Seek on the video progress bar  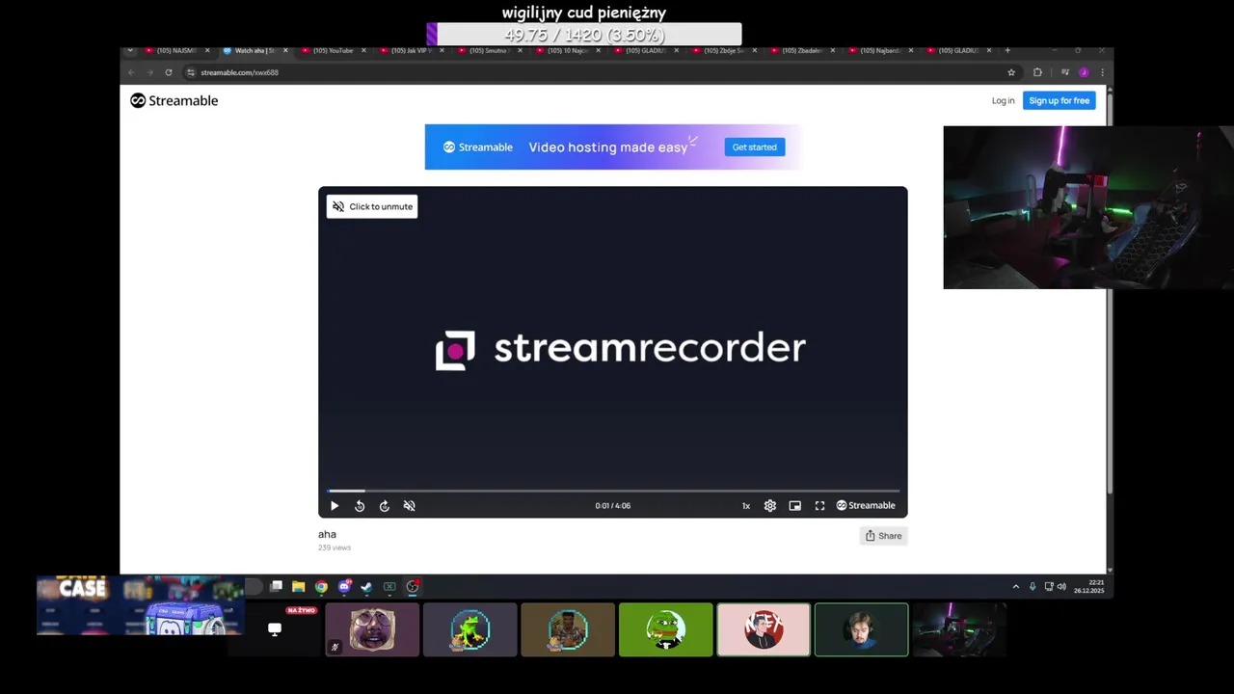(613, 491)
